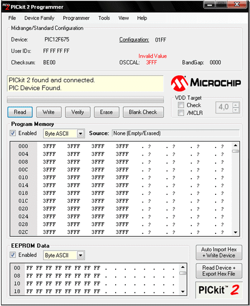Click first FF byte in EEPROM row 00
Image resolution: width=250 pixels, height=306 pixels.
[x=30, y=268]
